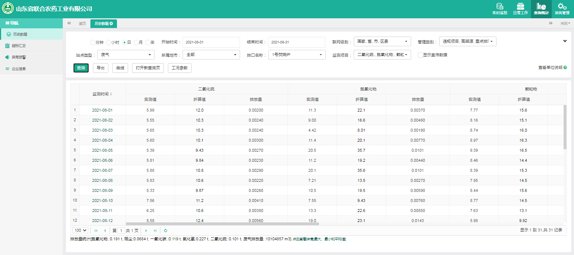The image size is (574, 255).
Task: Switch to the 首页 tab
Action: (x=82, y=24)
